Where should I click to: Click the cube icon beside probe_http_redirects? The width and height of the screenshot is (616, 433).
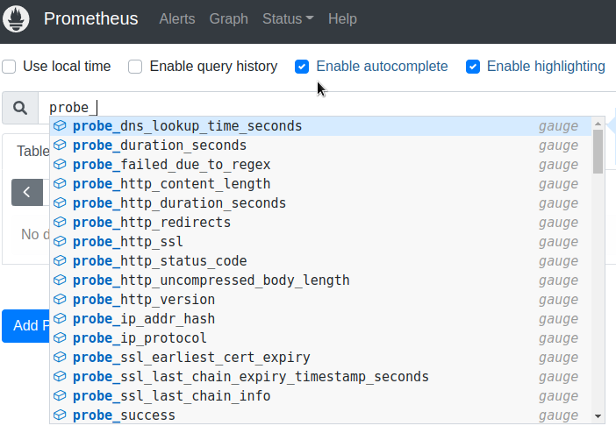pos(60,222)
